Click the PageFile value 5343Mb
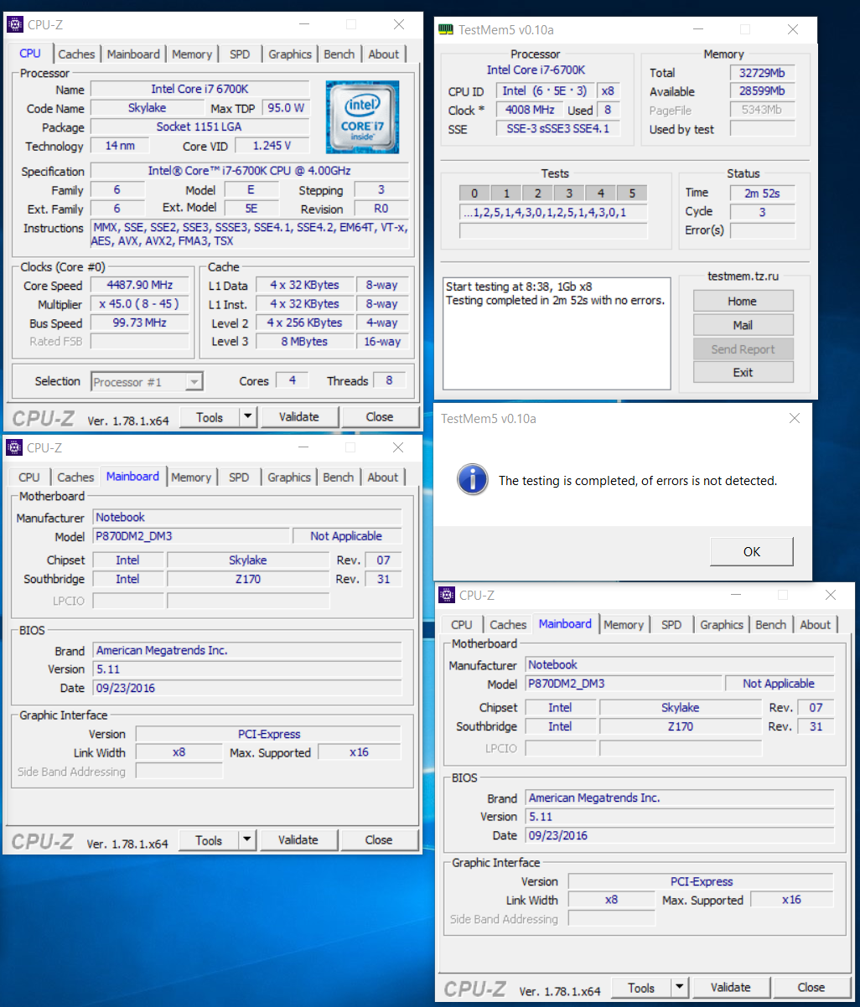The width and height of the screenshot is (860, 1007). (762, 110)
